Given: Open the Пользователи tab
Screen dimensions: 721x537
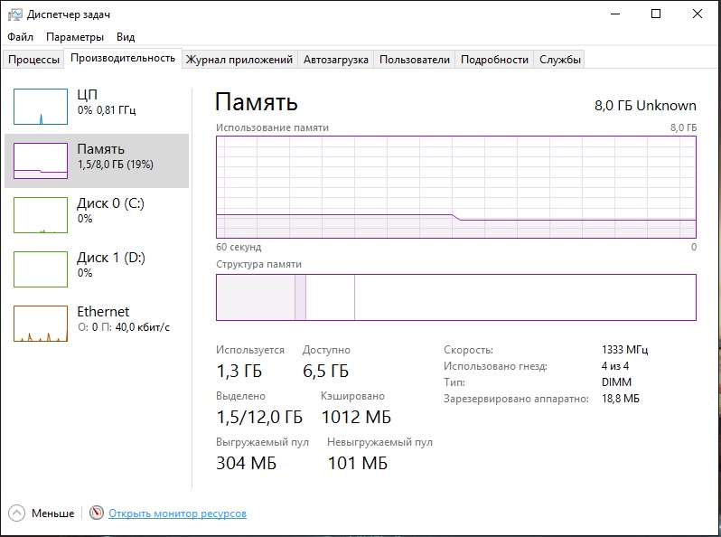Looking at the screenshot, I should [x=414, y=60].
